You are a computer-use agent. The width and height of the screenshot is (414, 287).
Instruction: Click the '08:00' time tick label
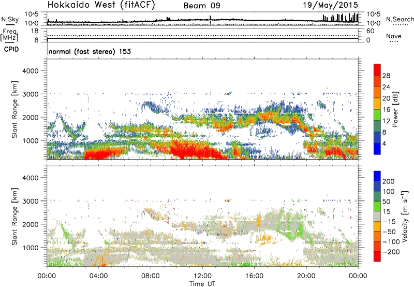(150, 276)
